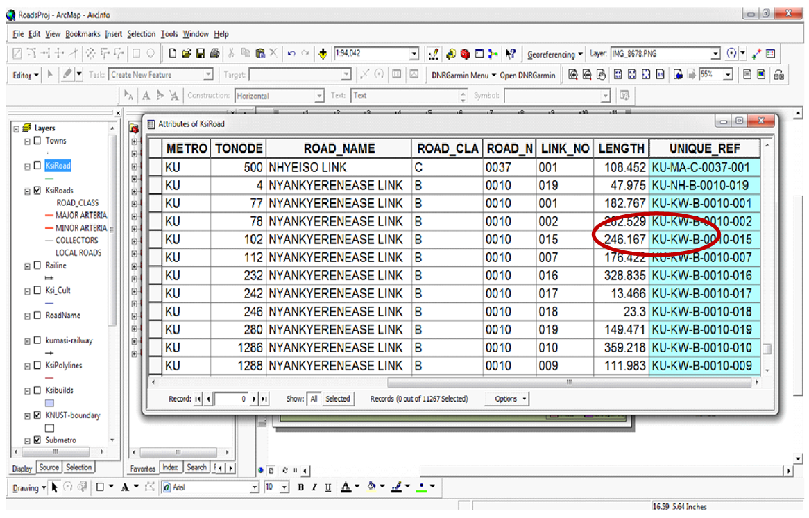Click the Print icon in the toolbar

[214, 54]
